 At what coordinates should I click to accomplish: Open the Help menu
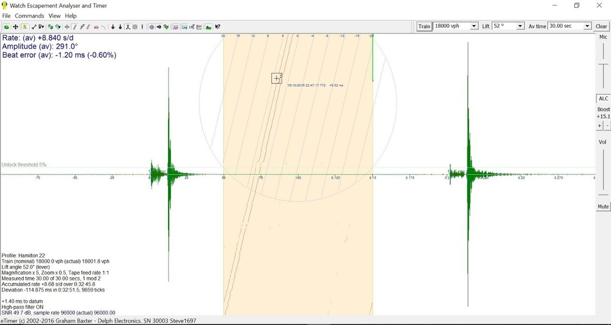(70, 16)
